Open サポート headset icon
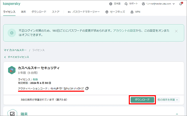 click(x=126, y=4)
